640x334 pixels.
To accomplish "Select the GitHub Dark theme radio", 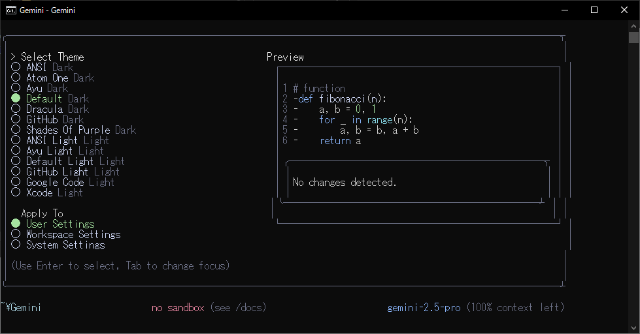I will (x=16, y=119).
